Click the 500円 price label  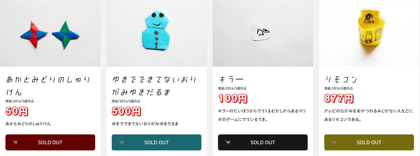tap(126, 111)
